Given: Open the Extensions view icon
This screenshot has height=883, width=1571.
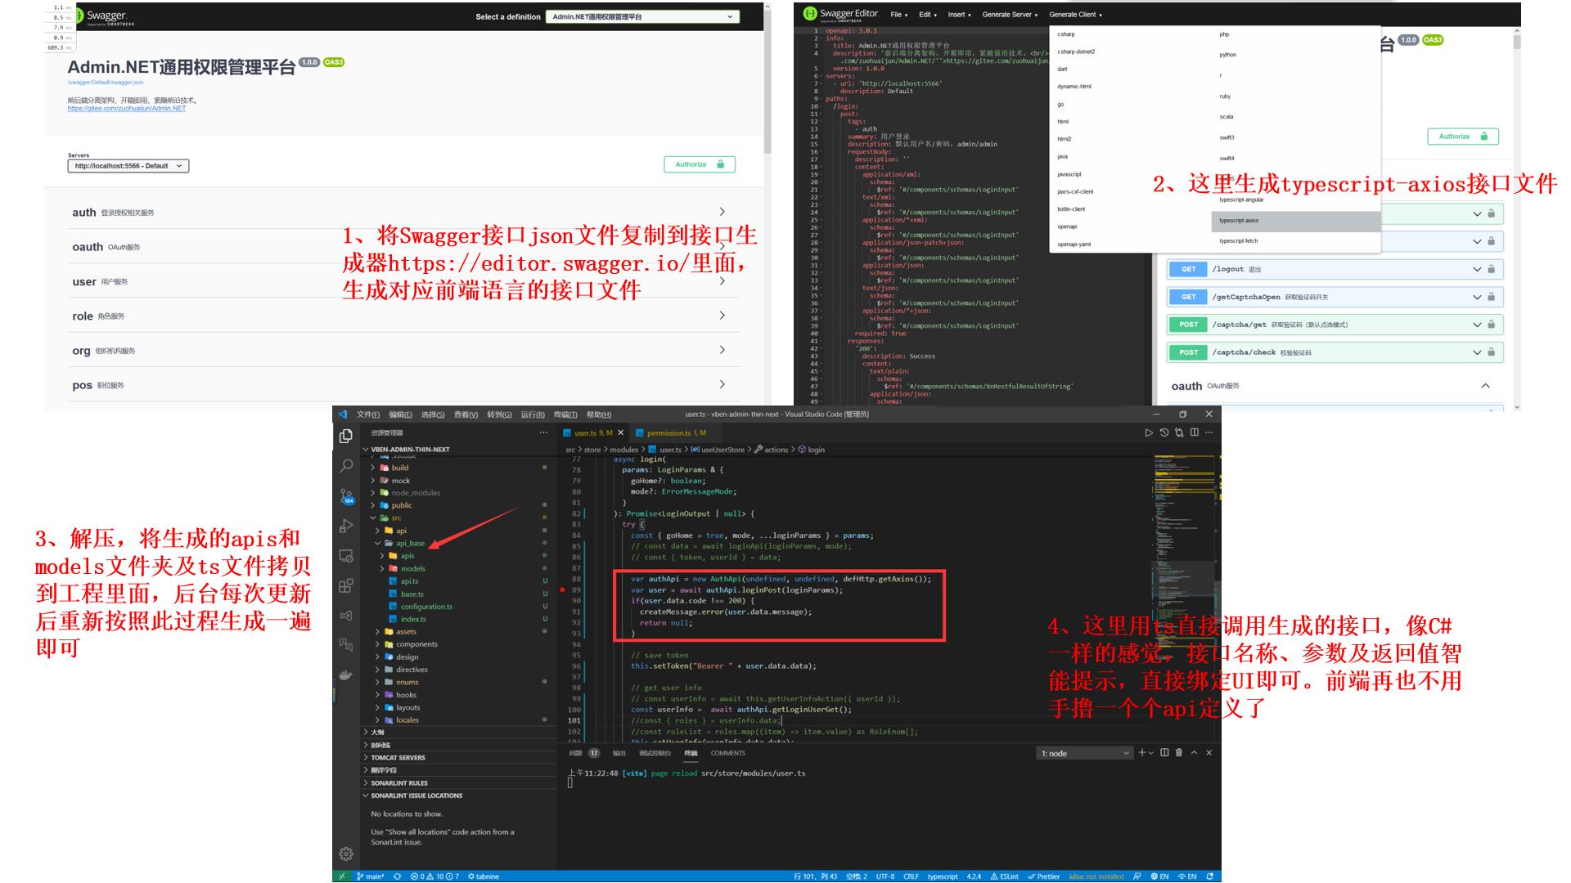Looking at the screenshot, I should (x=346, y=586).
